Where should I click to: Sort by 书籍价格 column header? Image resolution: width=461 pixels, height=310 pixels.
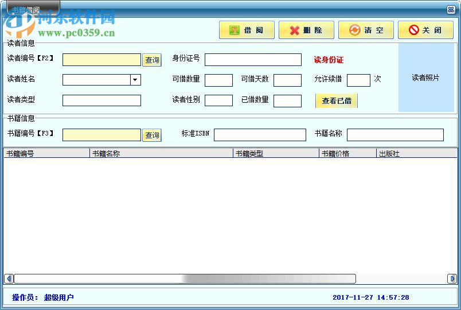pos(348,153)
